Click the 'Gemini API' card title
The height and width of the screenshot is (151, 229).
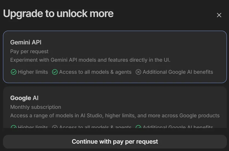coord(26,42)
